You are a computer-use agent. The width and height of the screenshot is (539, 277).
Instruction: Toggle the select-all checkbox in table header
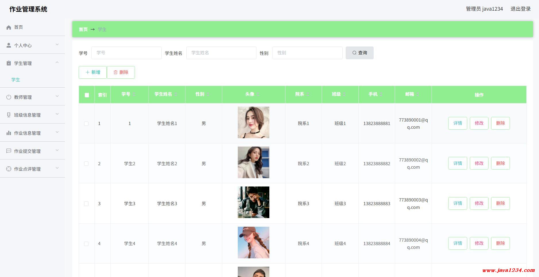[x=87, y=95]
